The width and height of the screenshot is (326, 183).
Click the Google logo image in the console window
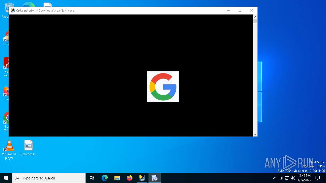pyautogui.click(x=163, y=86)
